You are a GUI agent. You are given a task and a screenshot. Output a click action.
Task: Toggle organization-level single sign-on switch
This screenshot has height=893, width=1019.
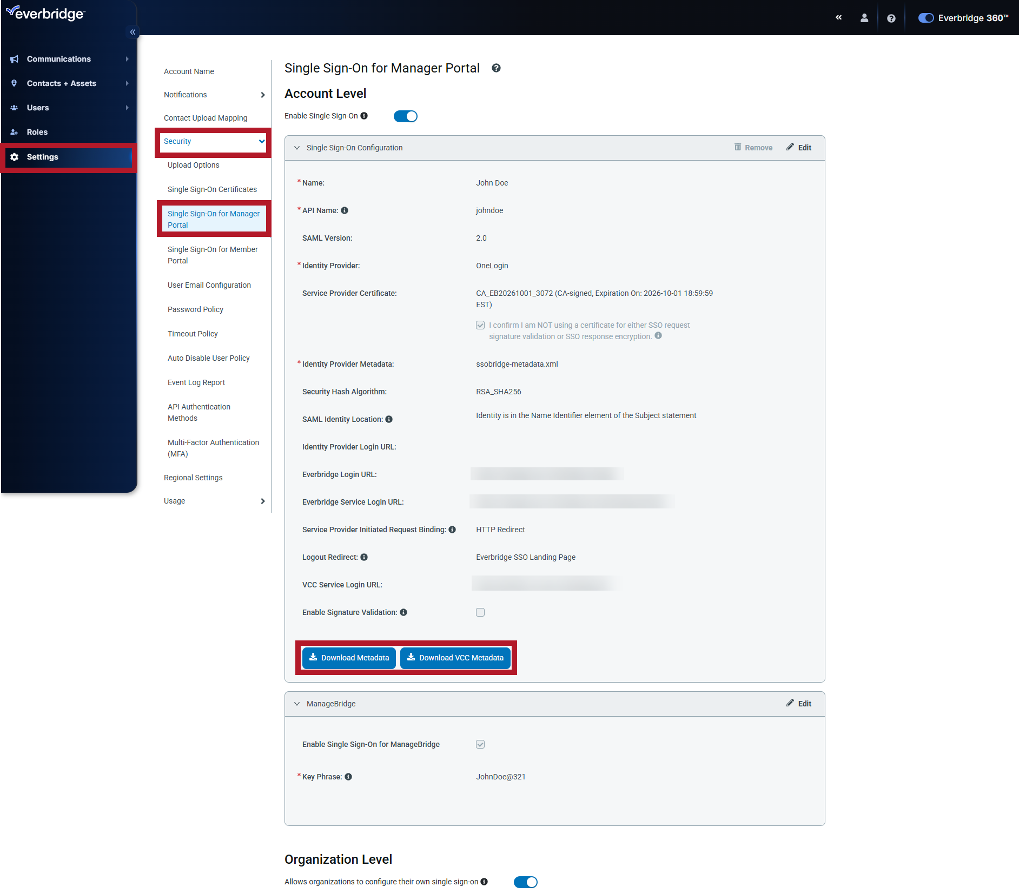pos(525,882)
